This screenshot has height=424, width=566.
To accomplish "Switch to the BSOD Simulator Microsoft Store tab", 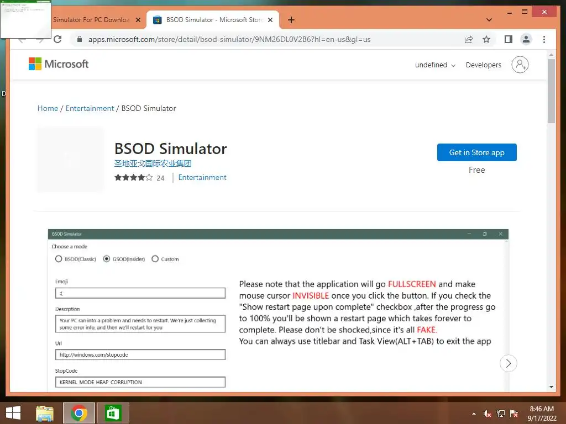I will [213, 20].
